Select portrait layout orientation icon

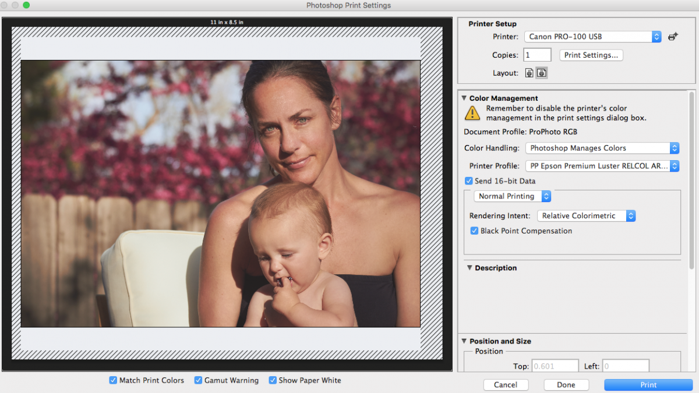point(529,73)
